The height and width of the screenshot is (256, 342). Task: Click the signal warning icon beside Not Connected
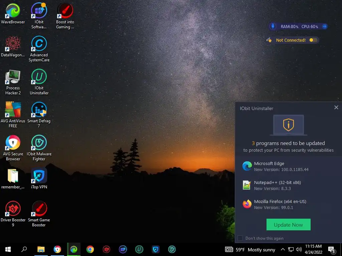(269, 40)
